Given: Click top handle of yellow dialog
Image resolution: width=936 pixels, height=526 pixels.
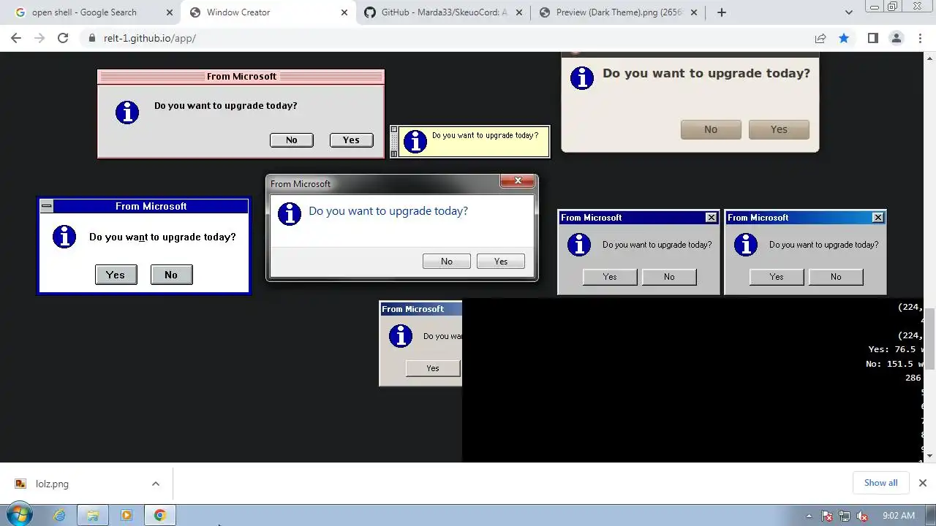Looking at the screenshot, I should coord(394,129).
